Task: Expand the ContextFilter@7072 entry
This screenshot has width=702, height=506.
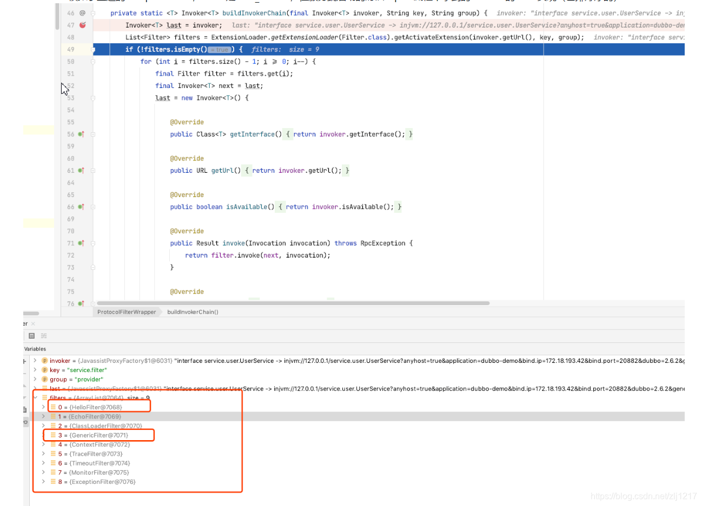Action: pos(44,444)
